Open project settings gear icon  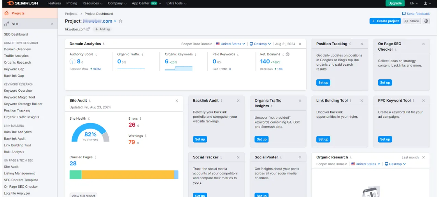pos(426,21)
